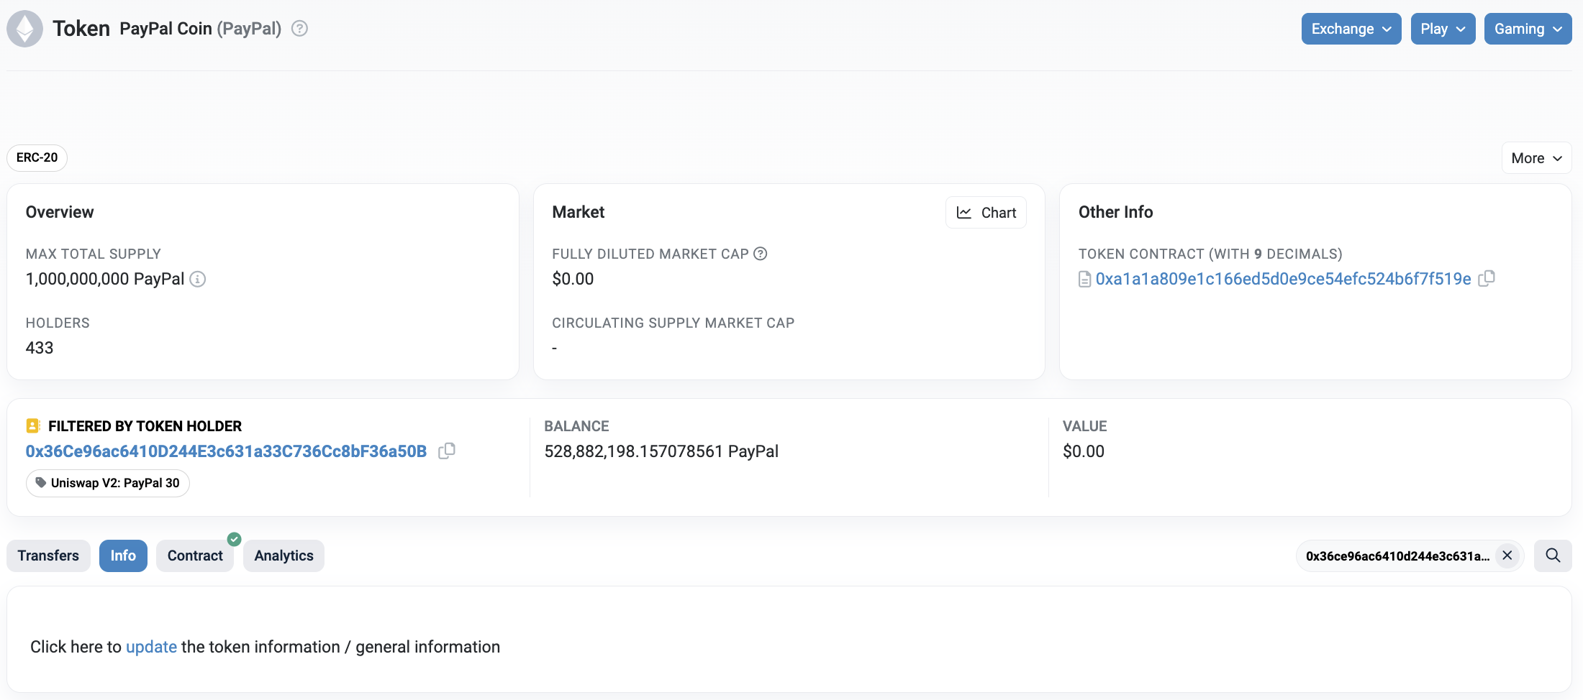Click the help icon beside PayPal Coin title
Screen dimensions: 1583x700
pyautogui.click(x=299, y=29)
